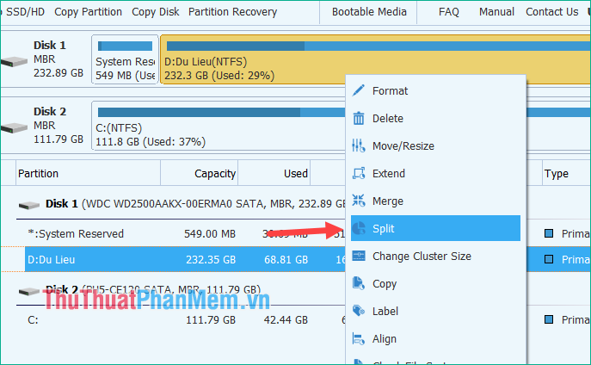591x365 pixels.
Task: Choose Label from the context menu
Action: click(x=435, y=311)
